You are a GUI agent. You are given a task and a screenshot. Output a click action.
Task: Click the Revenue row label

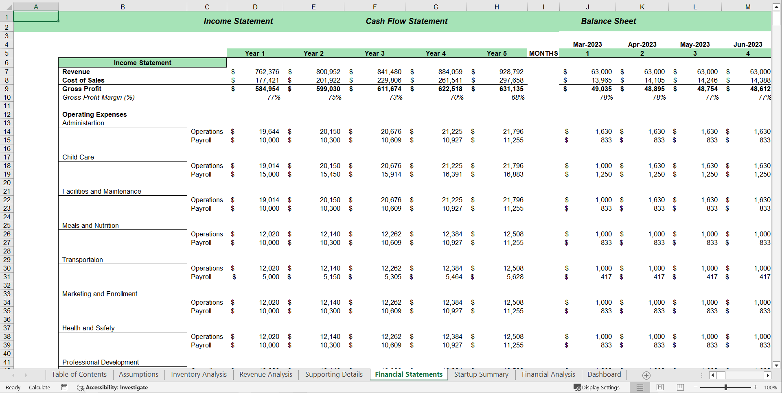76,72
